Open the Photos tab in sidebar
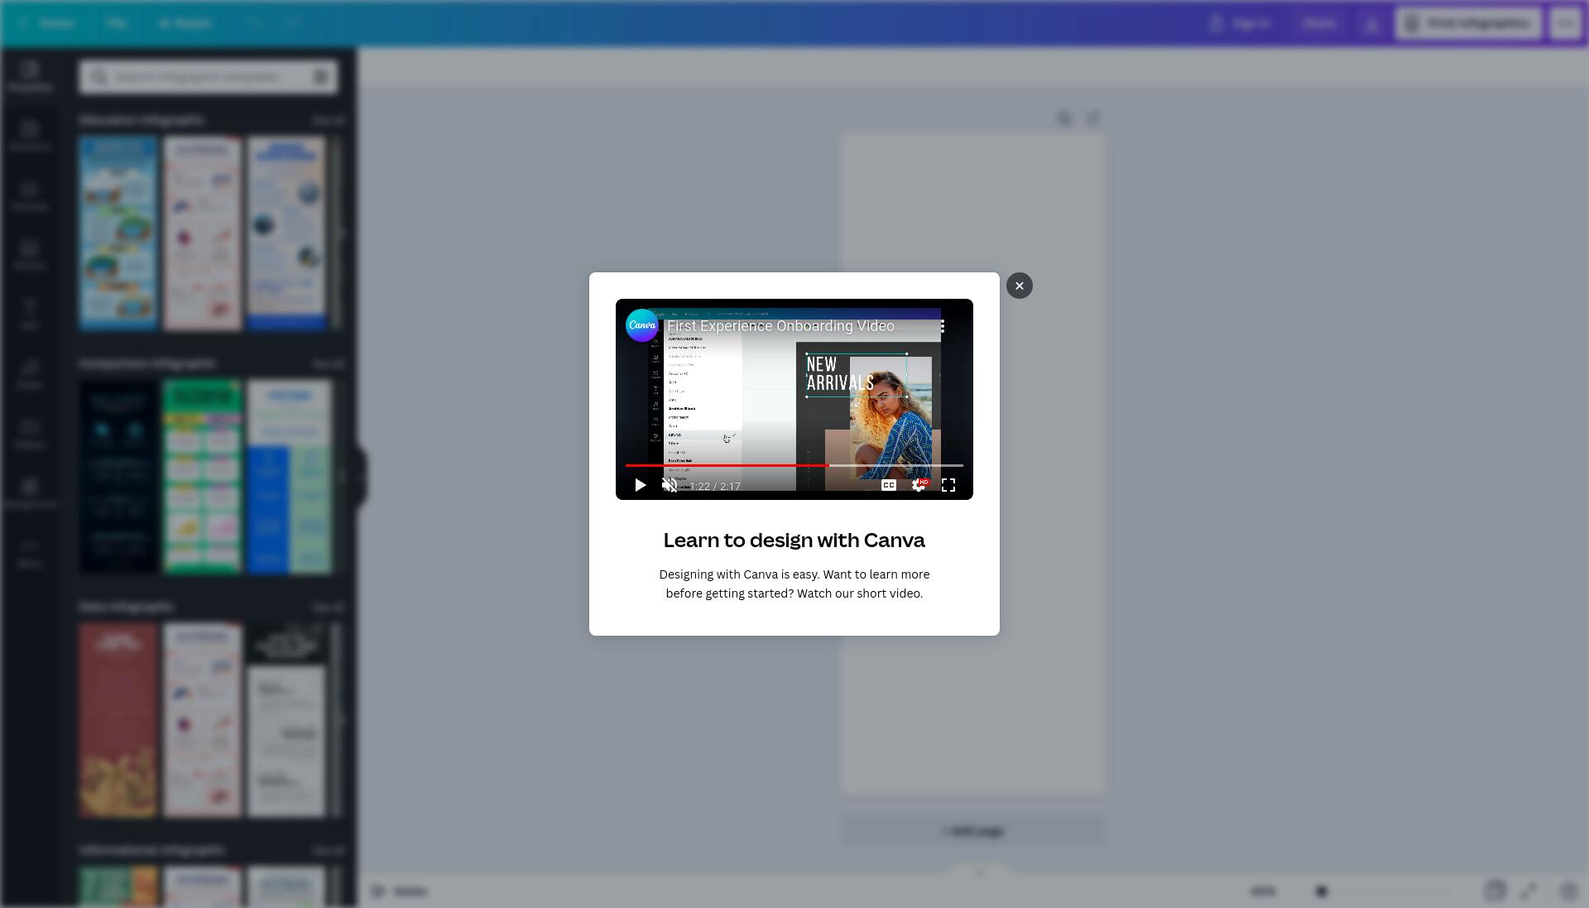This screenshot has height=908, width=1589. coord(30,256)
